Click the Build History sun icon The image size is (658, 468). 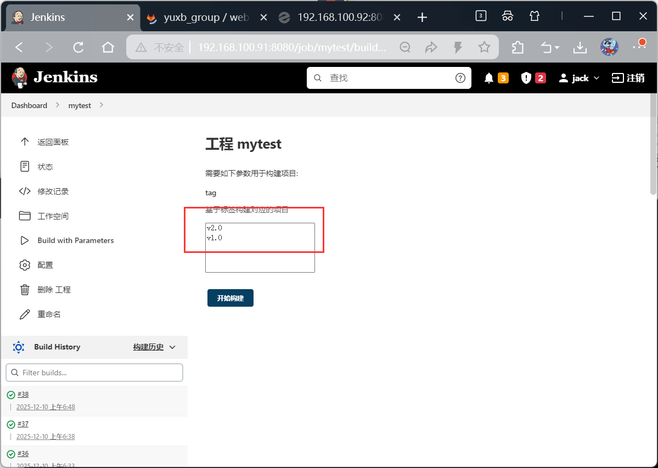pyautogui.click(x=19, y=347)
